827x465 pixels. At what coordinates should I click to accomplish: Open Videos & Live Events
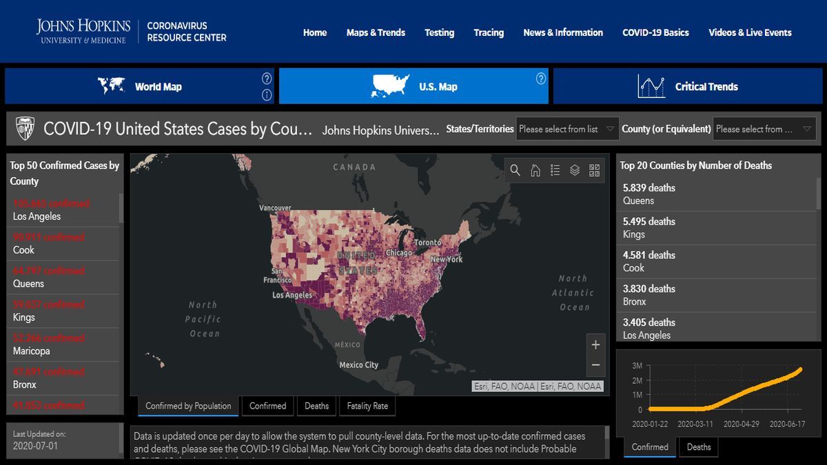point(750,32)
